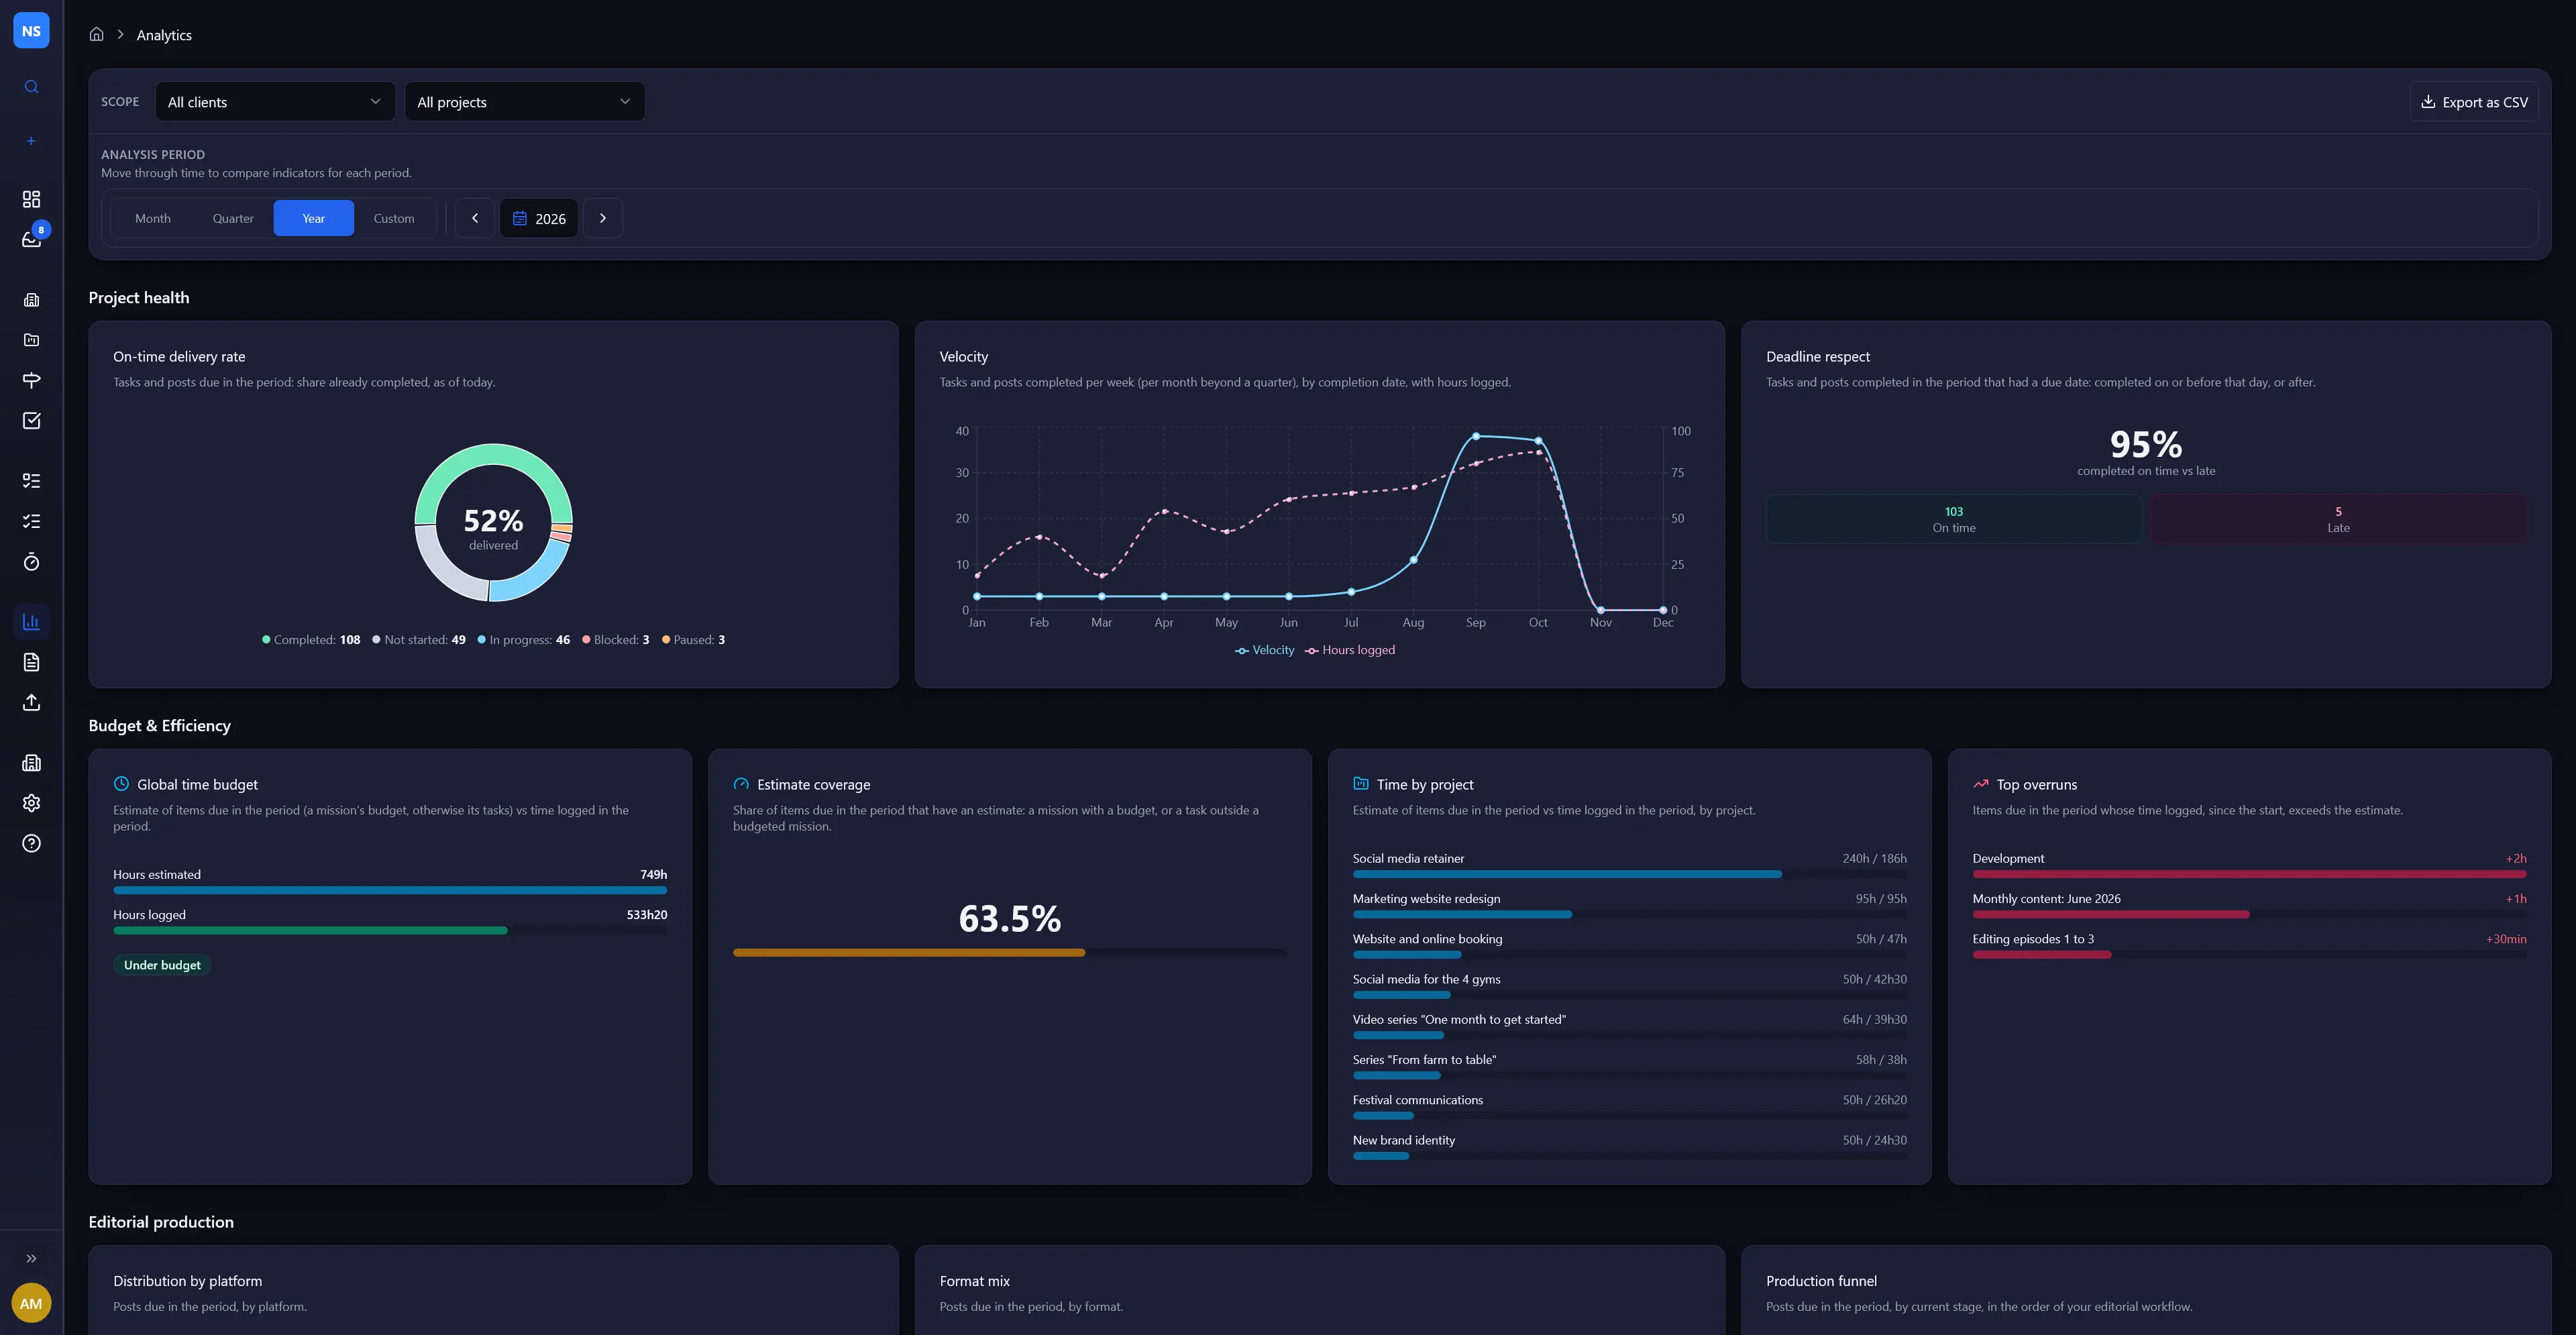Click the signpost icon in the sidebar
2576x1335 pixels.
31,380
